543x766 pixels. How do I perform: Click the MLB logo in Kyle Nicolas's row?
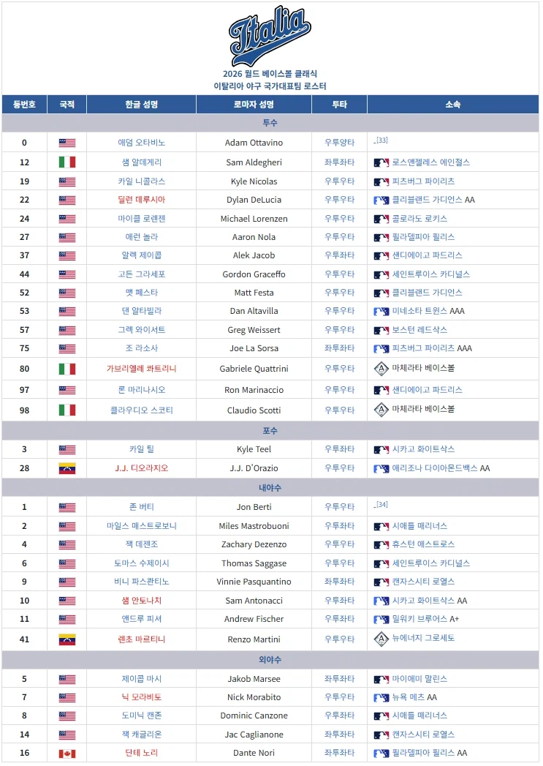[381, 182]
